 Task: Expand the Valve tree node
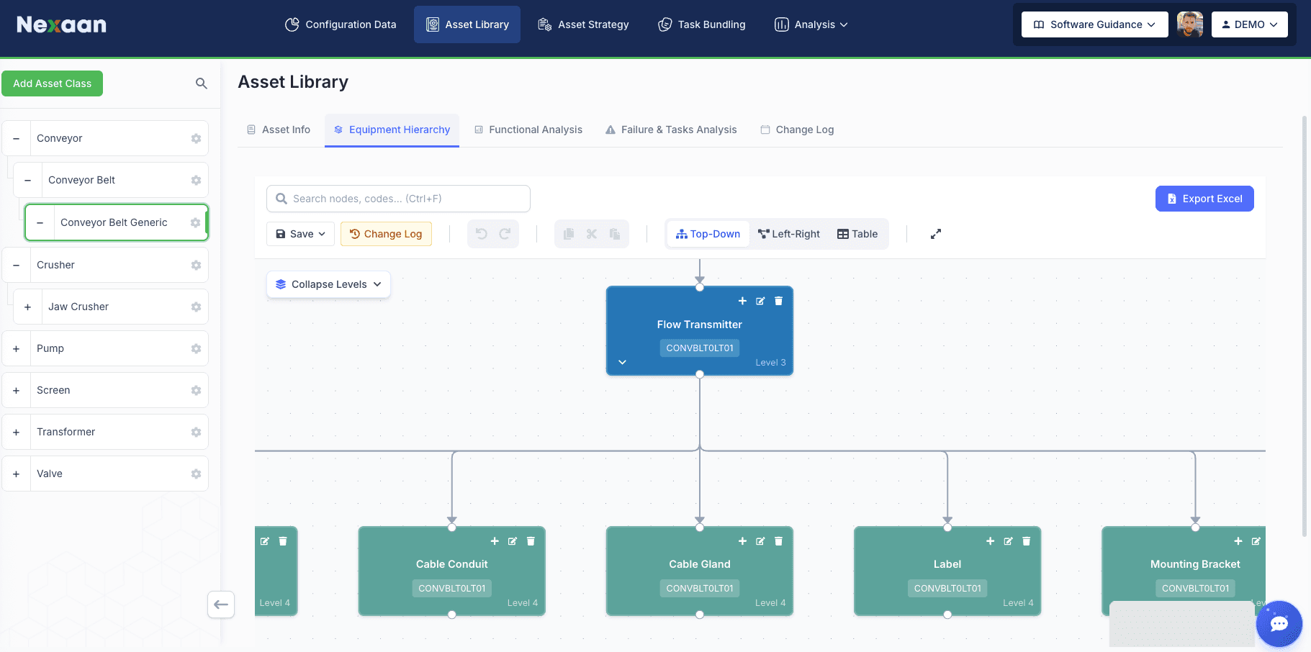[17, 474]
